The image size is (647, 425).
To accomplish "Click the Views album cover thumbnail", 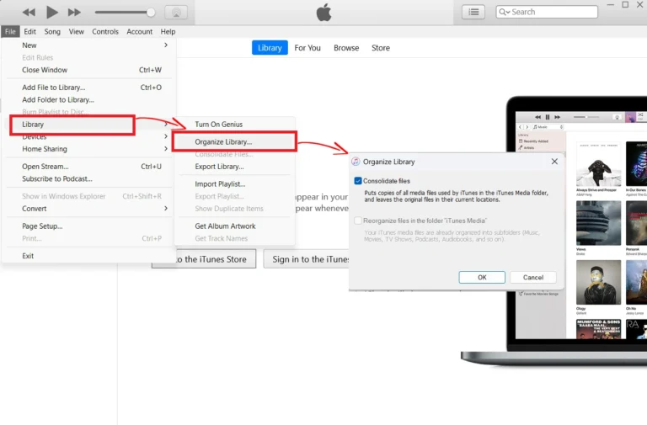I will pos(599,223).
